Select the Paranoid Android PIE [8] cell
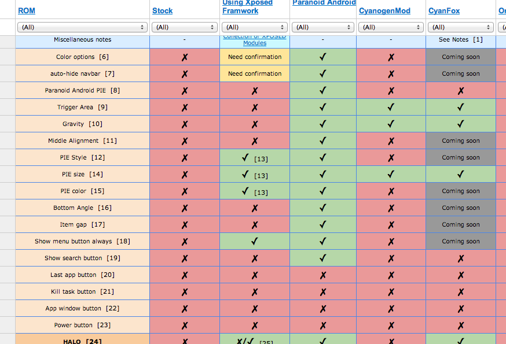The height and width of the screenshot is (344, 506). tap(82, 90)
